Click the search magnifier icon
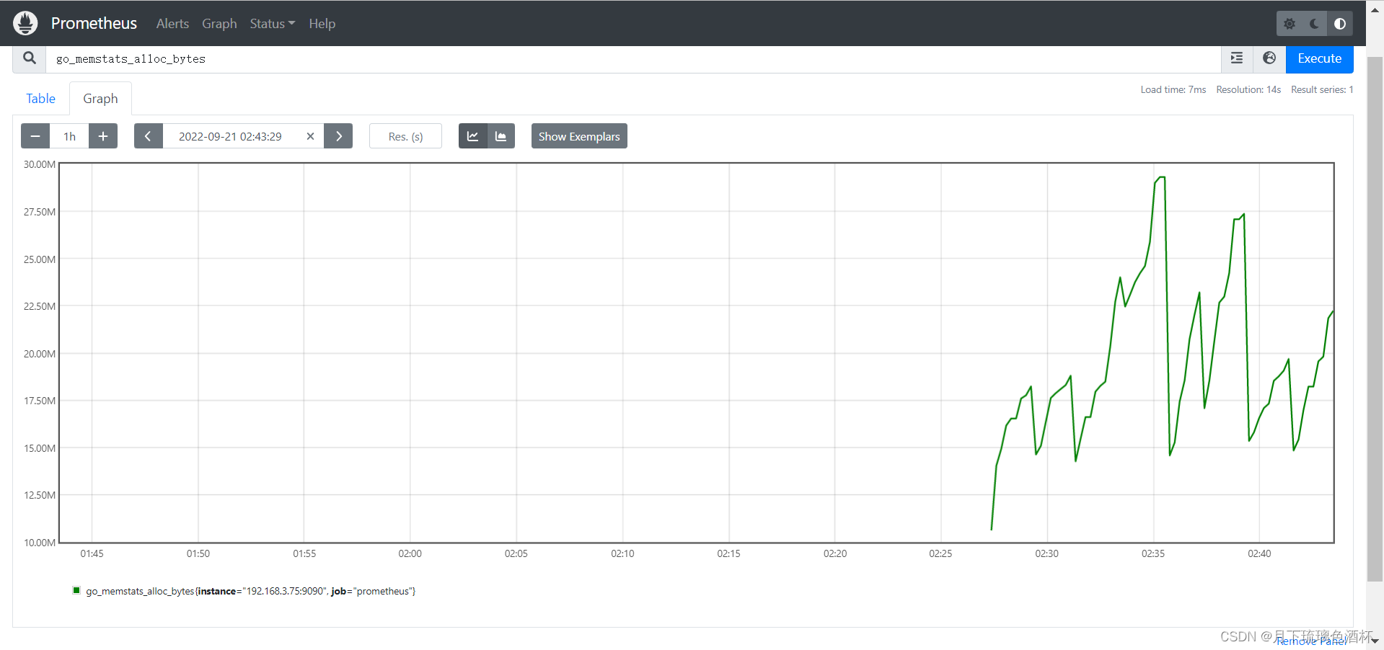The height and width of the screenshot is (650, 1384). (x=30, y=58)
